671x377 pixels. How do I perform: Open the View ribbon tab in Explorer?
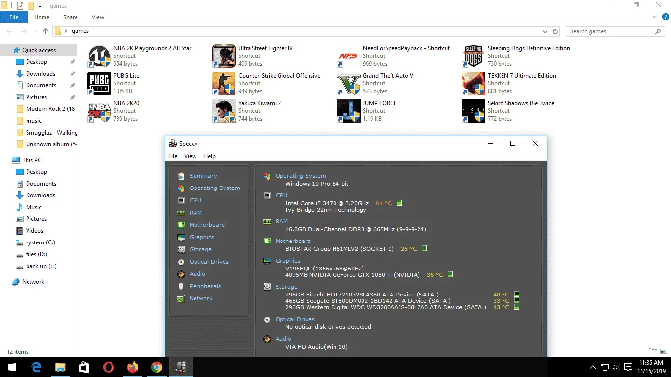pos(98,17)
